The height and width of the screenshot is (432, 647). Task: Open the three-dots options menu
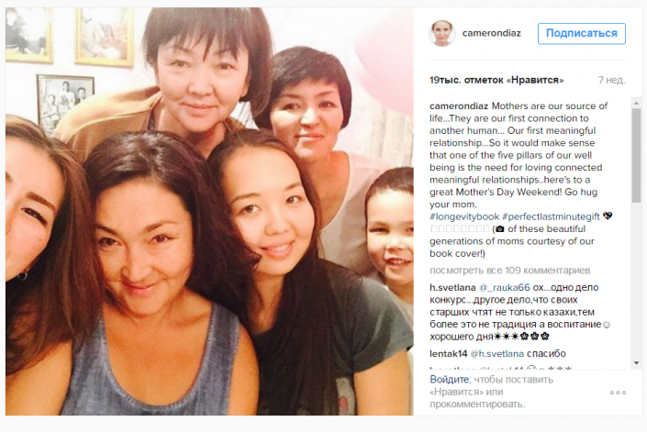[x=618, y=393]
